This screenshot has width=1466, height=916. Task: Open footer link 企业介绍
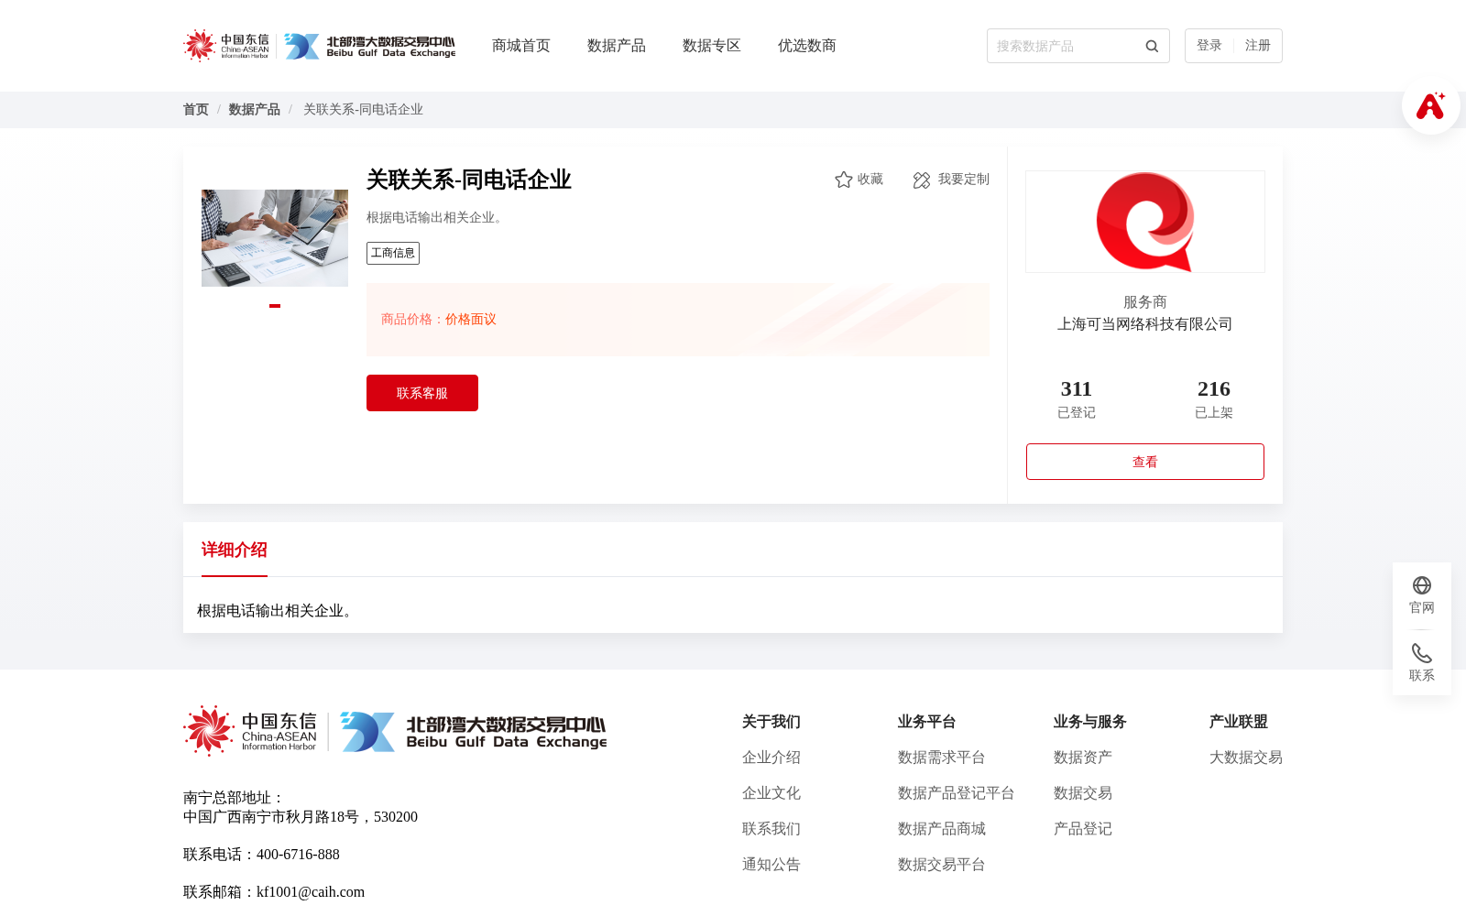click(771, 758)
